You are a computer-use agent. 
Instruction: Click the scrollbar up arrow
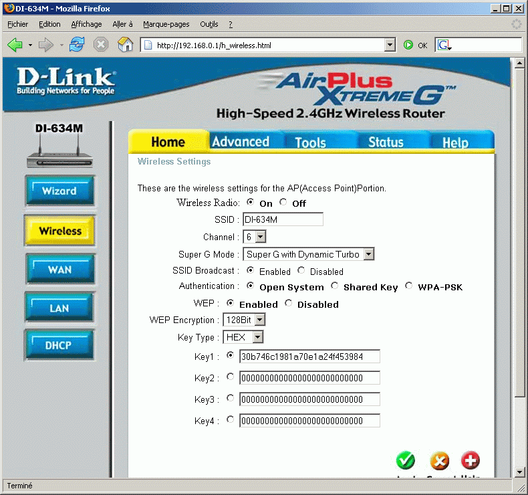tap(519, 63)
